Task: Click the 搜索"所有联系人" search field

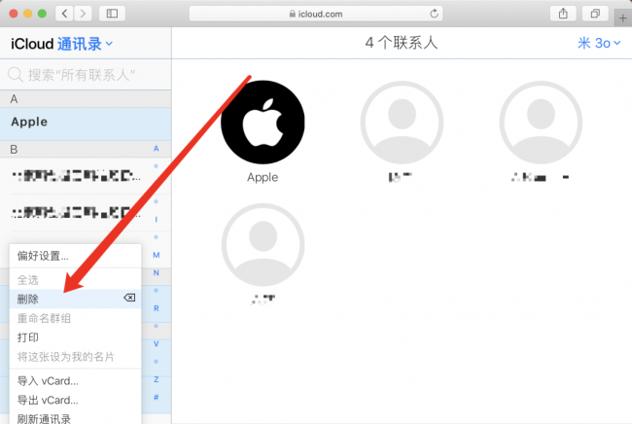Action: pos(86,75)
